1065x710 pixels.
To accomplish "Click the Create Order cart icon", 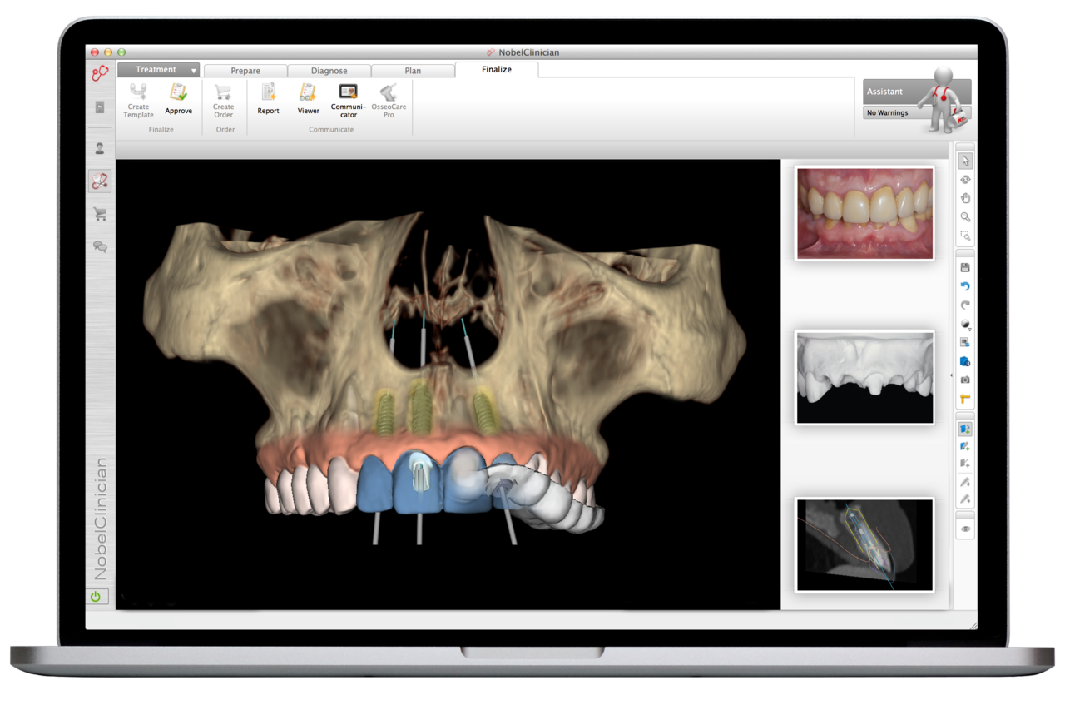I will pyautogui.click(x=223, y=92).
